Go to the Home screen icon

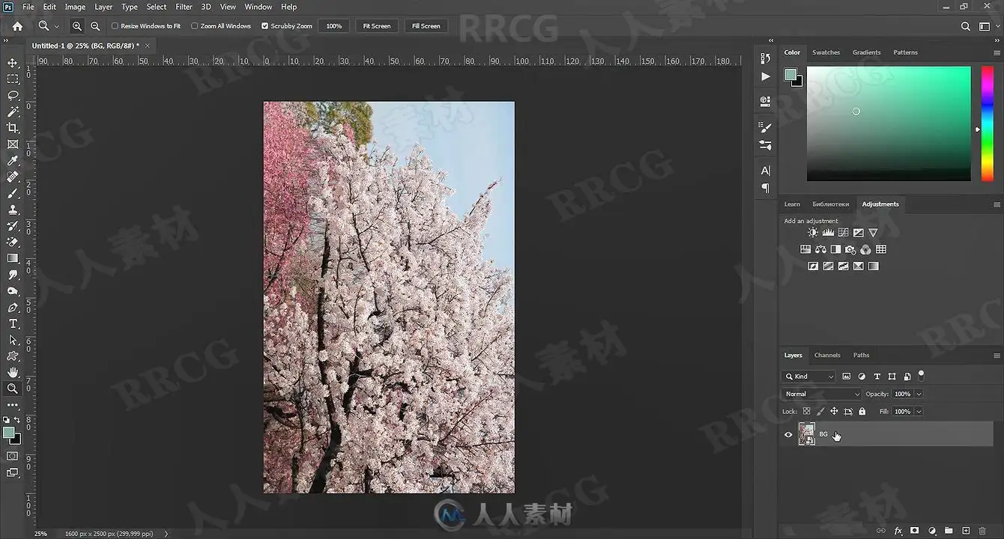click(17, 26)
